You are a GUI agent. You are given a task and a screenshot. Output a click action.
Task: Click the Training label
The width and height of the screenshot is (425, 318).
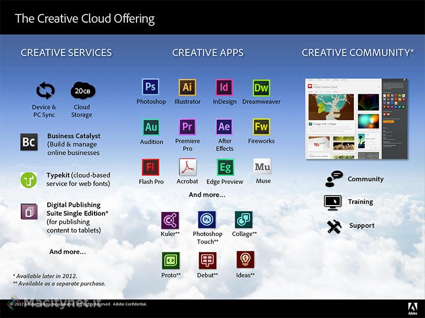pos(361,202)
